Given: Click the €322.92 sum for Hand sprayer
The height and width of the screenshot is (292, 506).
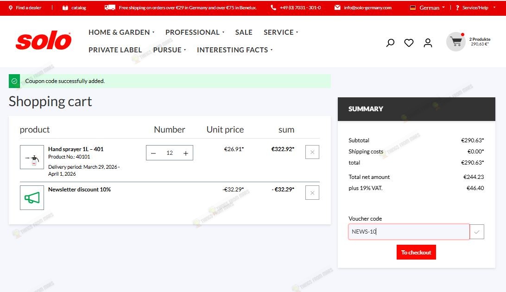Looking at the screenshot, I should coord(283,149).
